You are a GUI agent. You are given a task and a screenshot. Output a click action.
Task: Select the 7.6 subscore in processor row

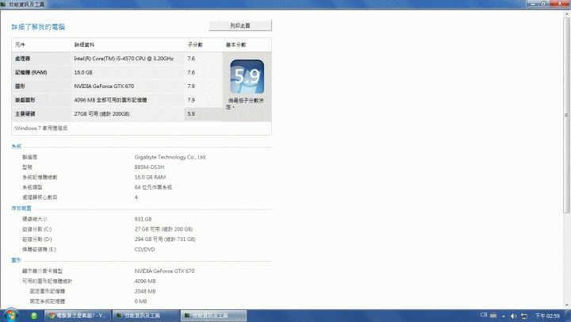[x=191, y=58]
